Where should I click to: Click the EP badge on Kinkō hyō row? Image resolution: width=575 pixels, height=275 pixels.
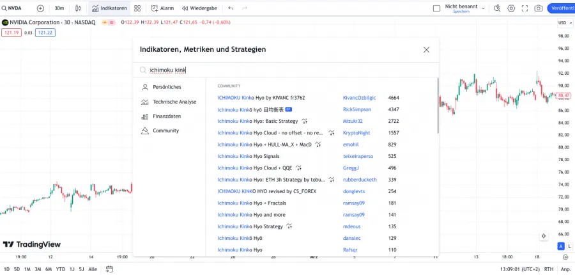(289, 109)
